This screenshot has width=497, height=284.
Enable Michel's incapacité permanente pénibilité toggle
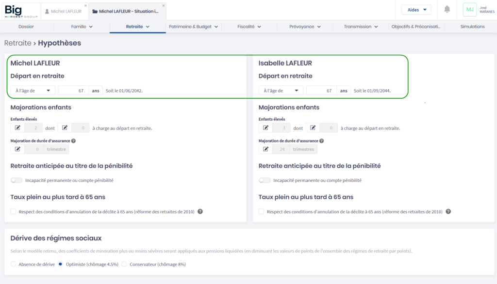click(x=17, y=180)
